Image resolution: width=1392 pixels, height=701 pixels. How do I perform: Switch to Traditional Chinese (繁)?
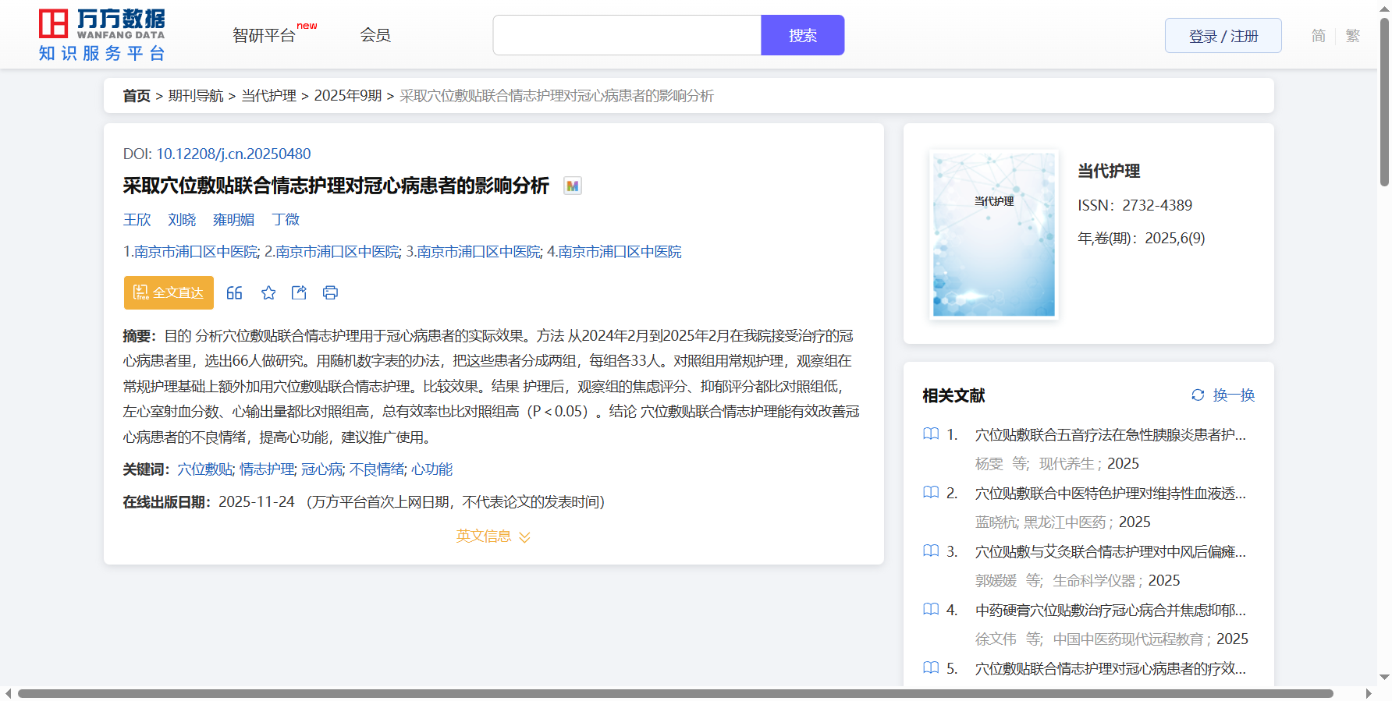tap(1353, 36)
